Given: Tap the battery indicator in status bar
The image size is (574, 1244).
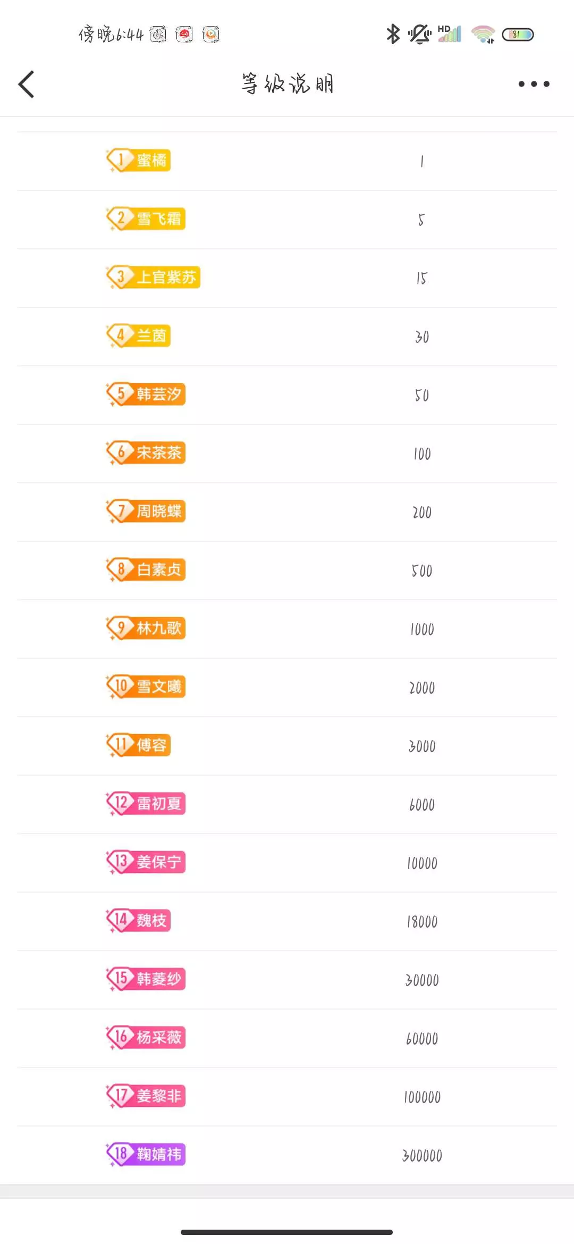Looking at the screenshot, I should coord(518,35).
